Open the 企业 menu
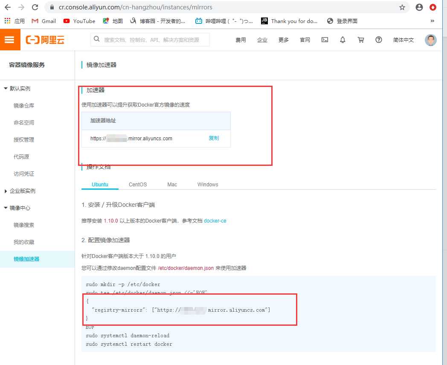The image size is (447, 365). [x=262, y=40]
